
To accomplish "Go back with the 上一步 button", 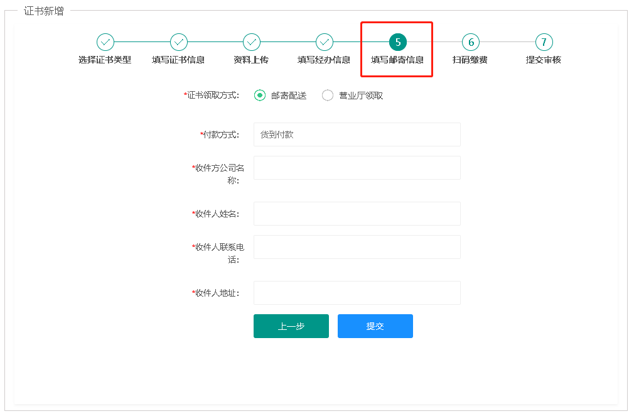I will pos(291,326).
